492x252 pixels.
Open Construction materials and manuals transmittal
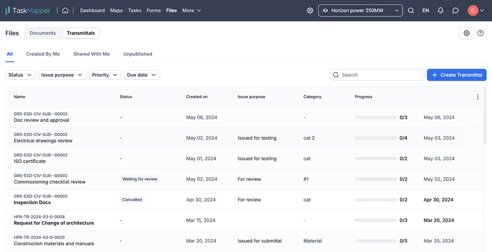pos(54,244)
